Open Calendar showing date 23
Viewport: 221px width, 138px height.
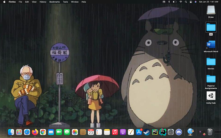91,132
